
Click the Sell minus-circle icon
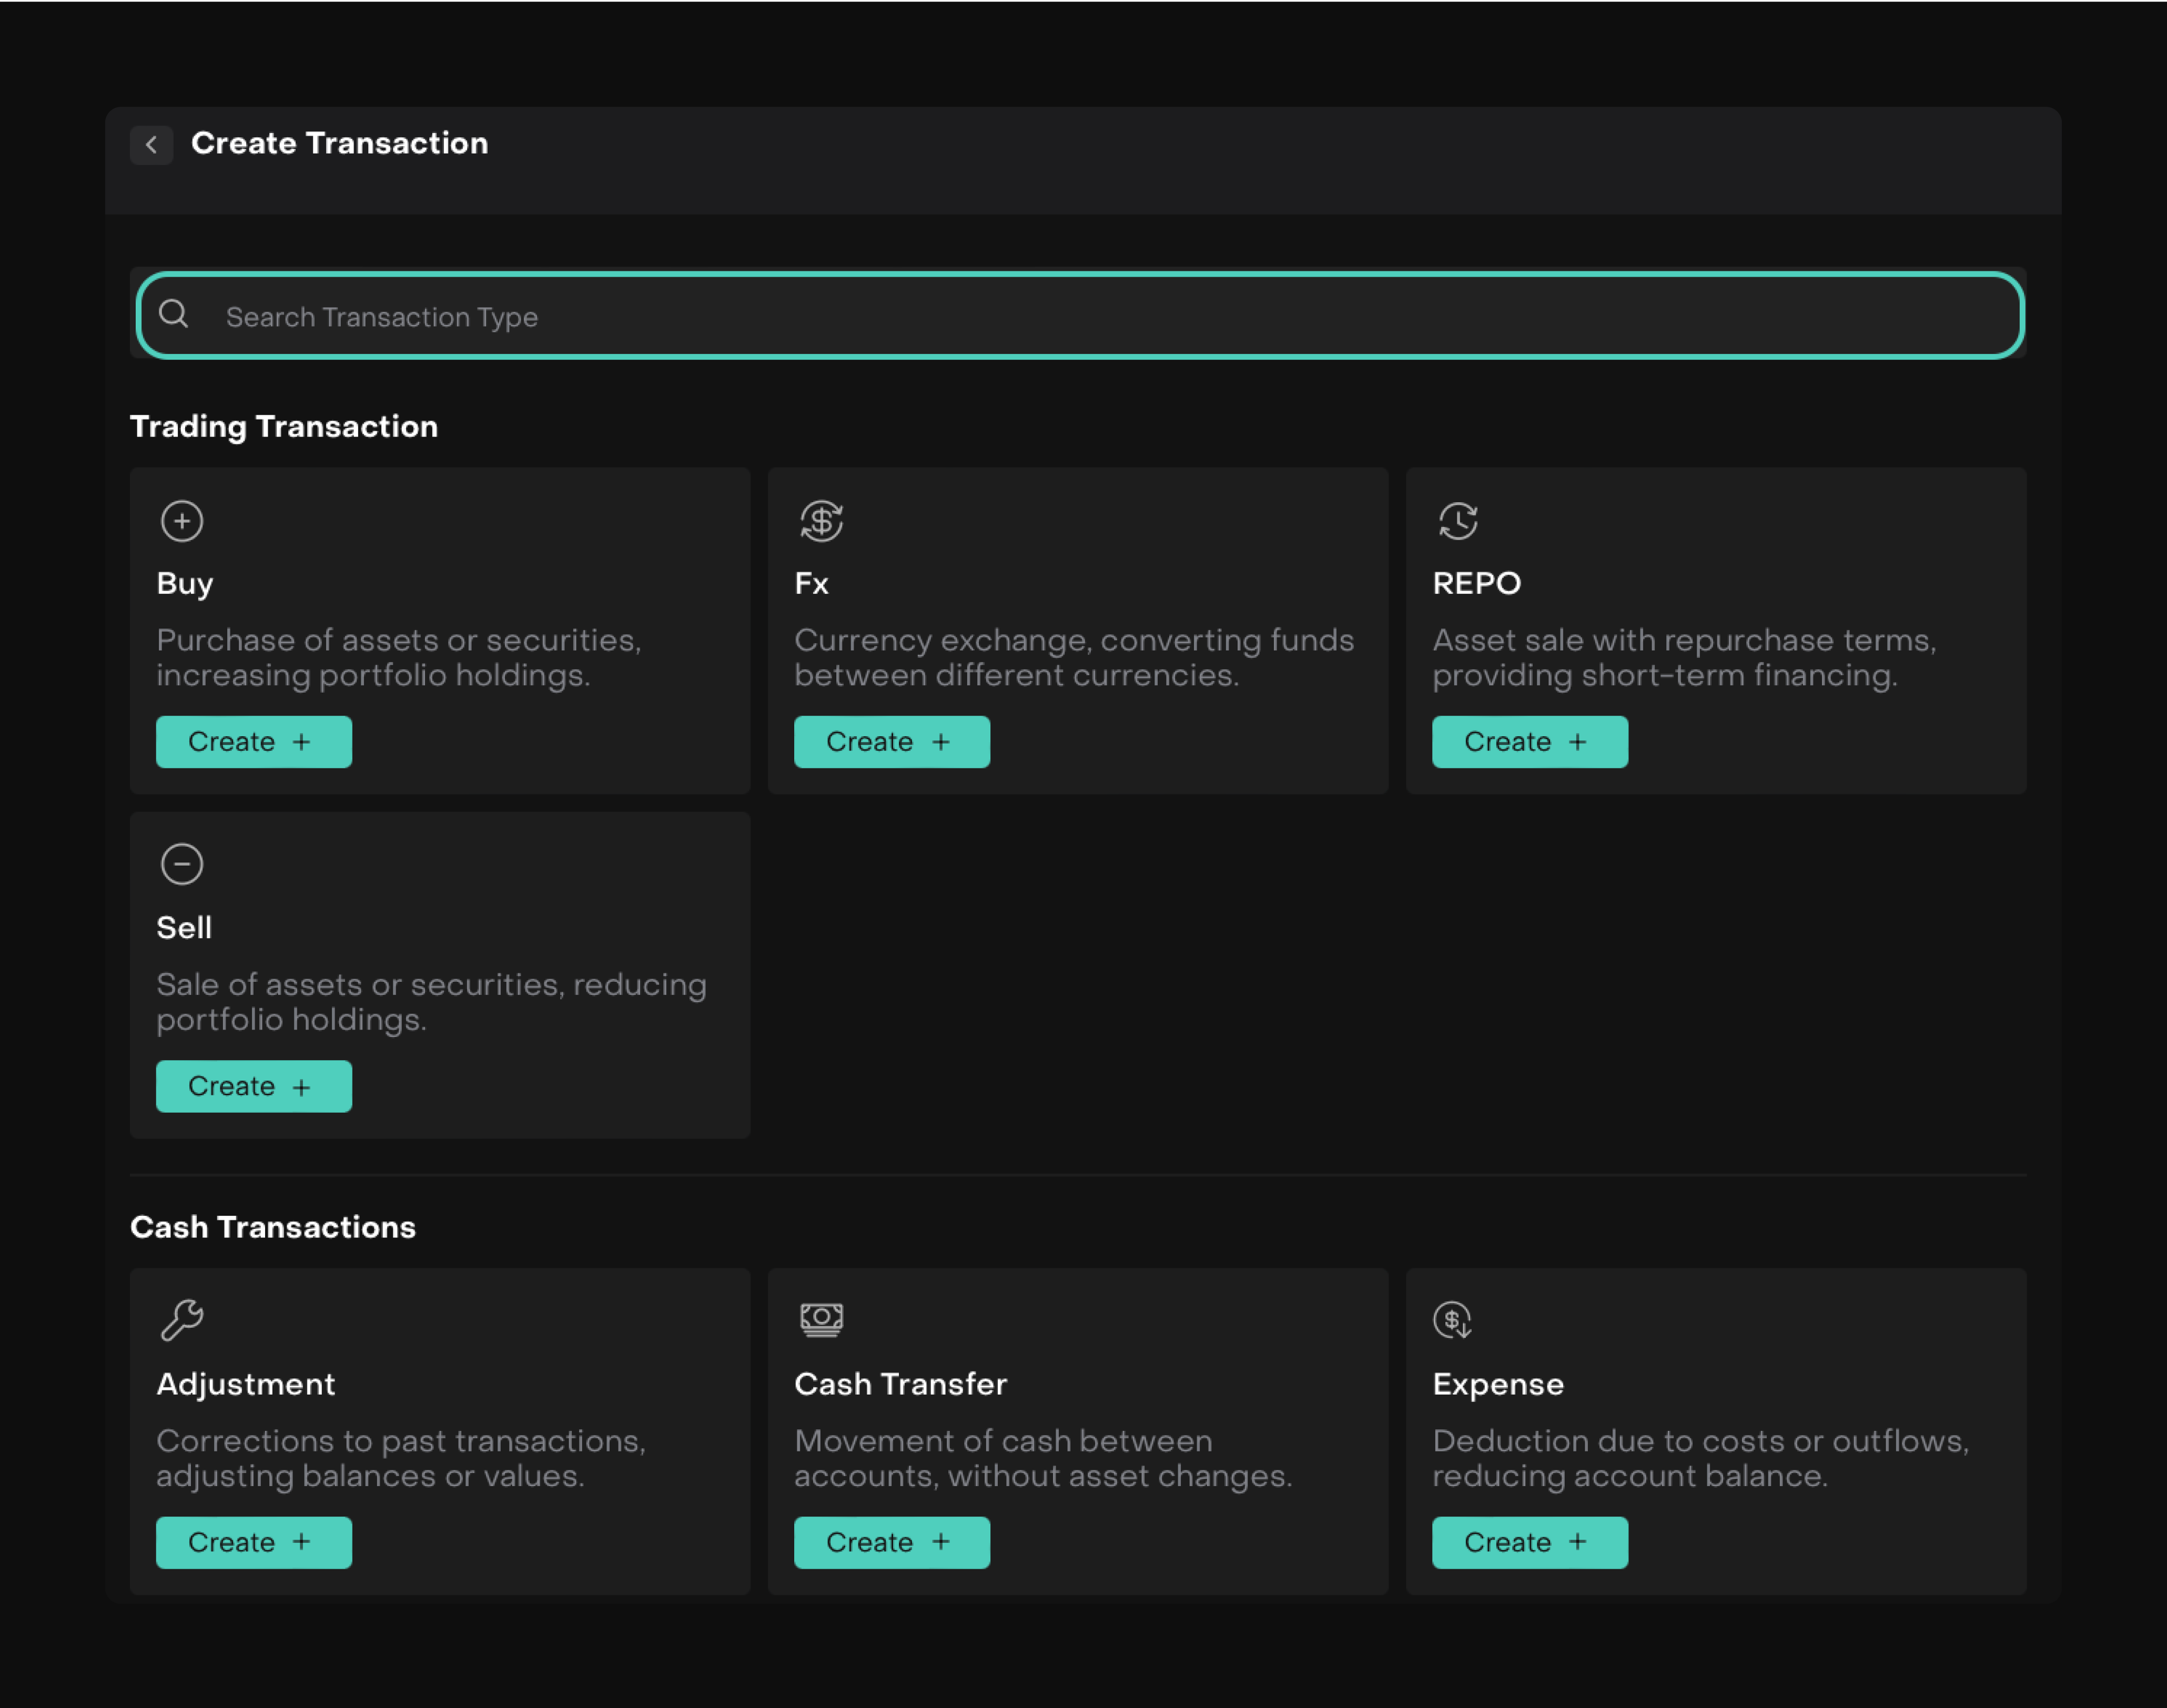(182, 864)
